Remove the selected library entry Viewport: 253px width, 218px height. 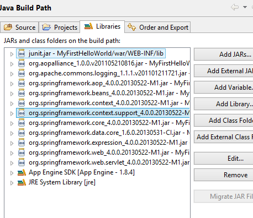pos(224,175)
